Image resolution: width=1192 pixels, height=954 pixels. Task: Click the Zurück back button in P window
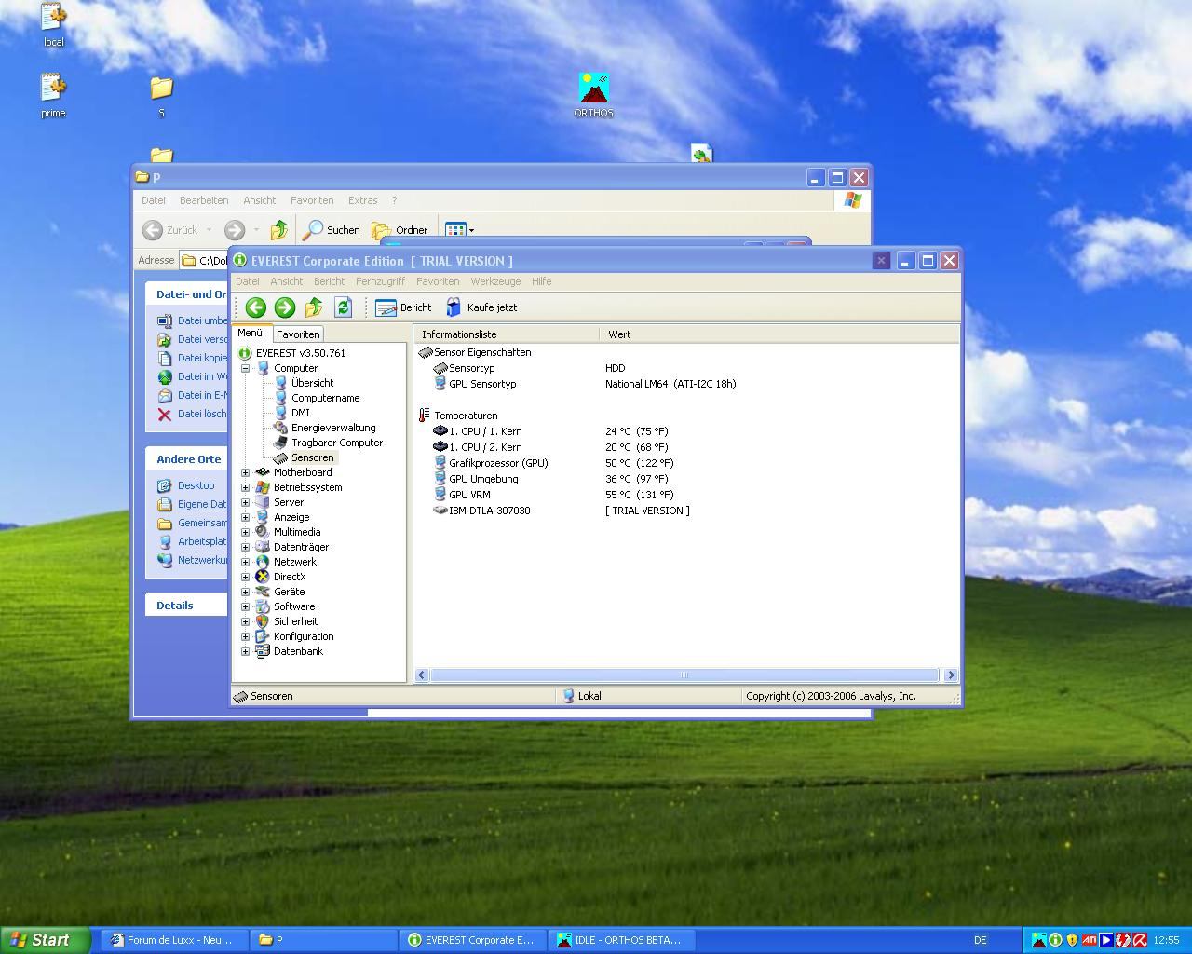[x=170, y=230]
